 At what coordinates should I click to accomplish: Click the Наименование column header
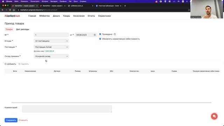pos(30,71)
